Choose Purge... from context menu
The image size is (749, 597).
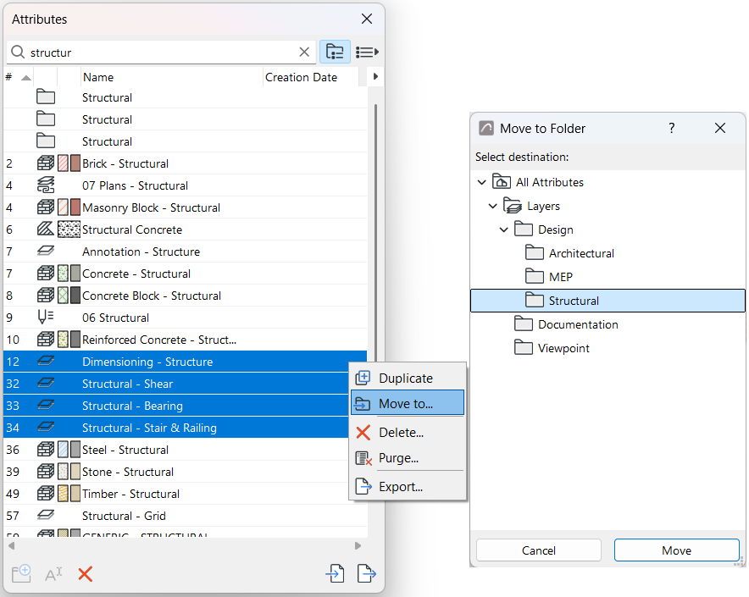[408, 458]
